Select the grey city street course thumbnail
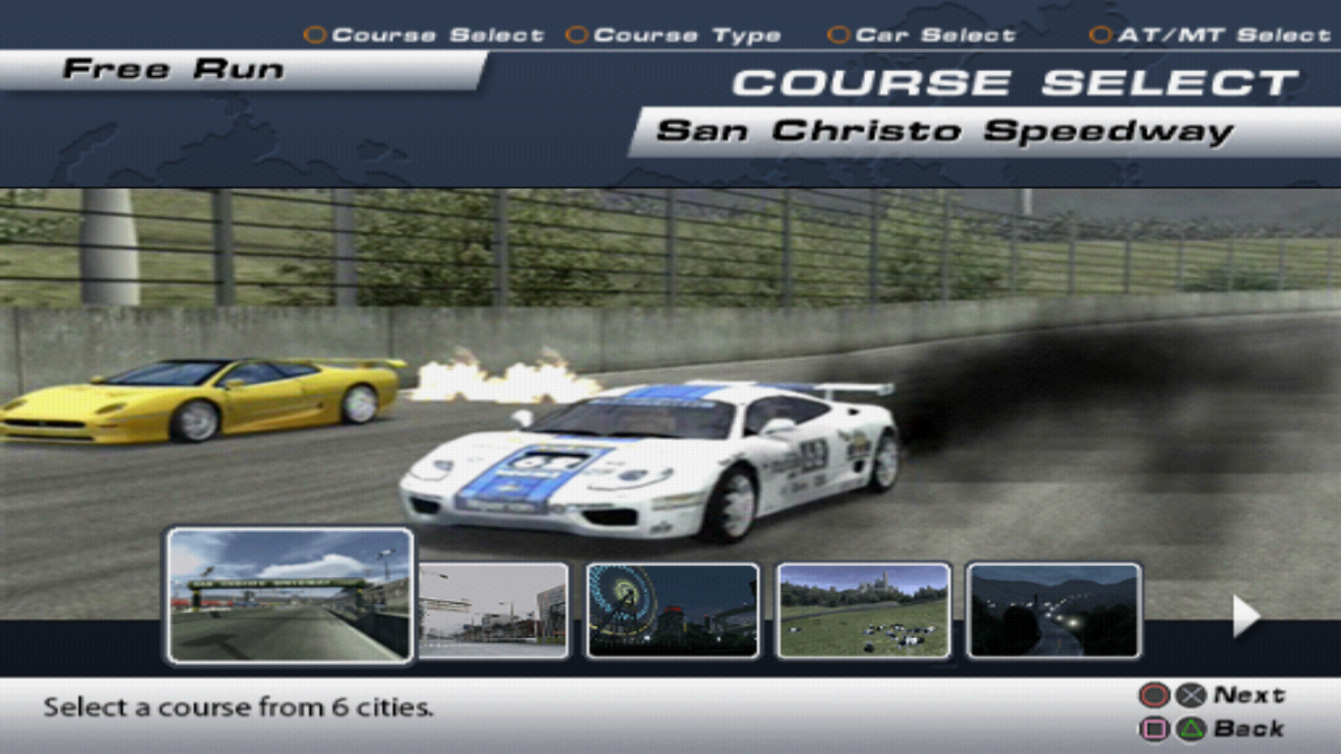Viewport: 1341px width, 754px height. [x=493, y=611]
